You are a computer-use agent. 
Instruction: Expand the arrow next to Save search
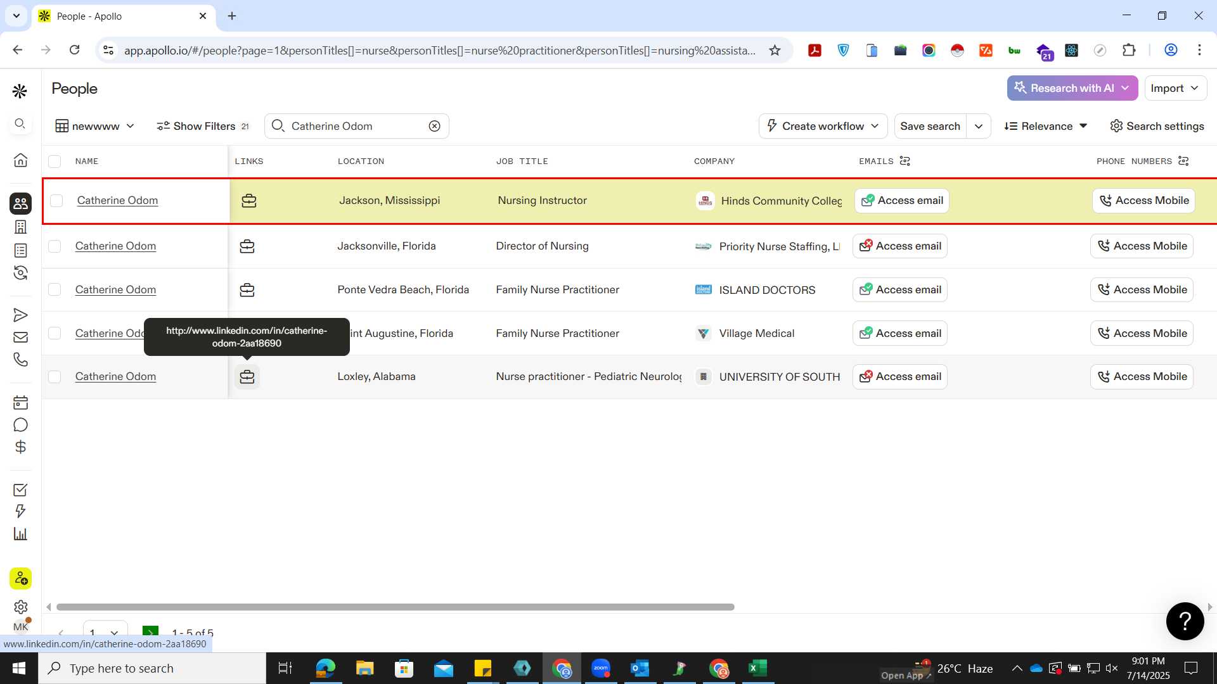[979, 126]
